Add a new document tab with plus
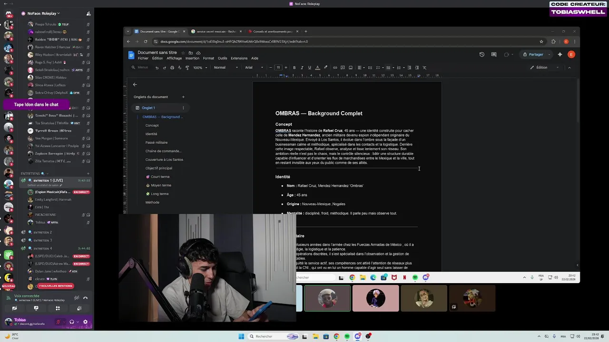The image size is (609, 342). 183,97
